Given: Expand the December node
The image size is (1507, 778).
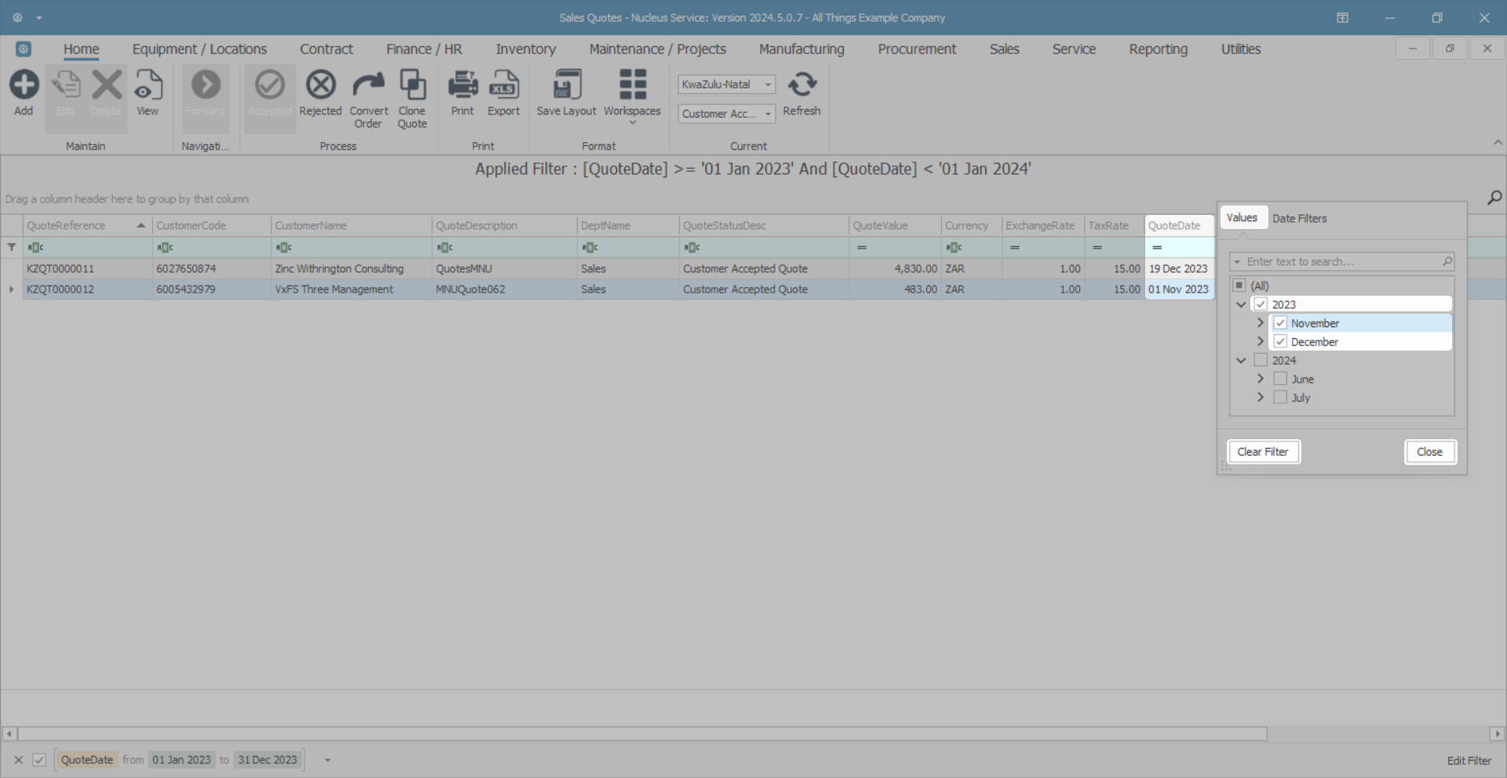Looking at the screenshot, I should 1261,342.
